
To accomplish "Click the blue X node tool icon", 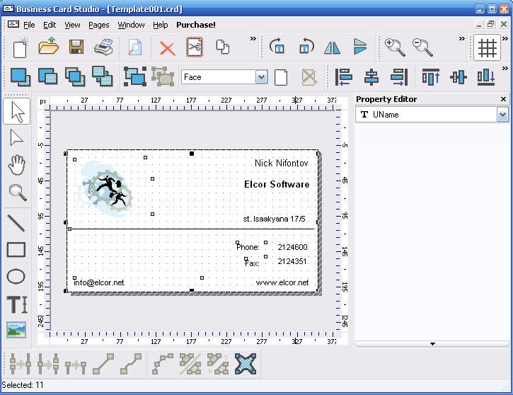I will [246, 364].
